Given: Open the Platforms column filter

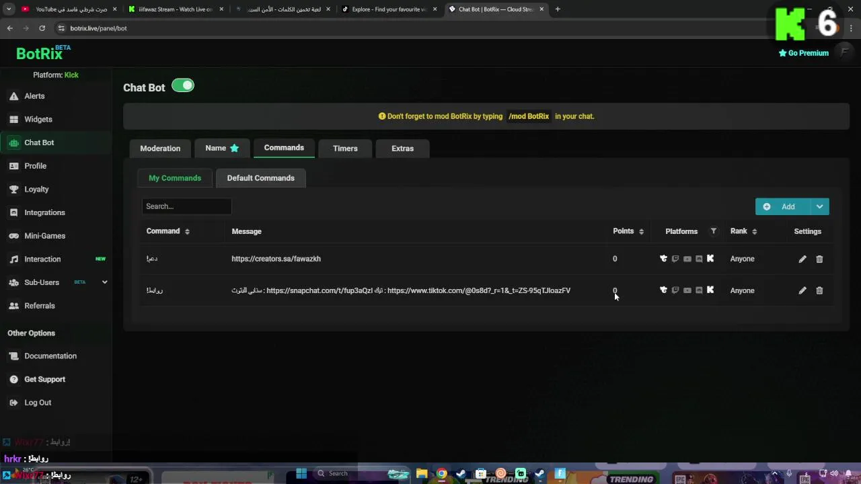Looking at the screenshot, I should point(714,231).
